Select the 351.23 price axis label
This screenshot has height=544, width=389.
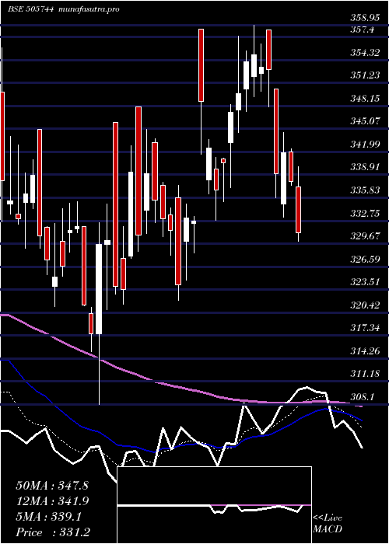click(364, 75)
